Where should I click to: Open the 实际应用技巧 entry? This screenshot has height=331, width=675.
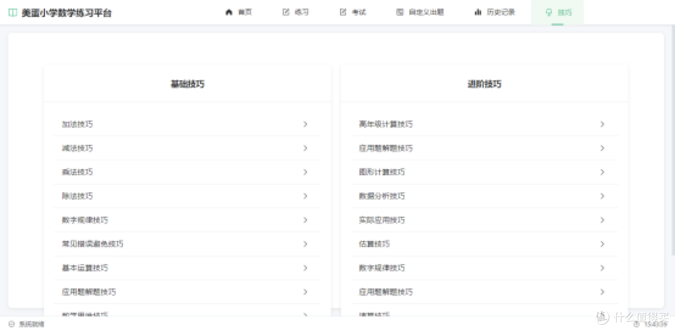(x=484, y=220)
